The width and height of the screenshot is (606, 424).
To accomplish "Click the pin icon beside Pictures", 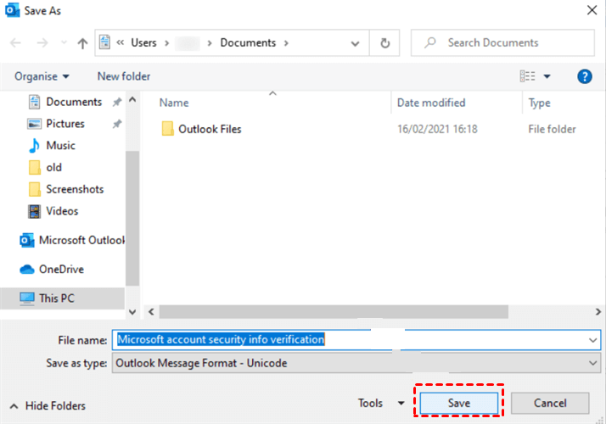I will point(117,124).
